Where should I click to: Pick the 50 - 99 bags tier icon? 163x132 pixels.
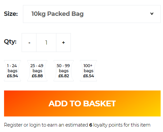[x=63, y=71]
